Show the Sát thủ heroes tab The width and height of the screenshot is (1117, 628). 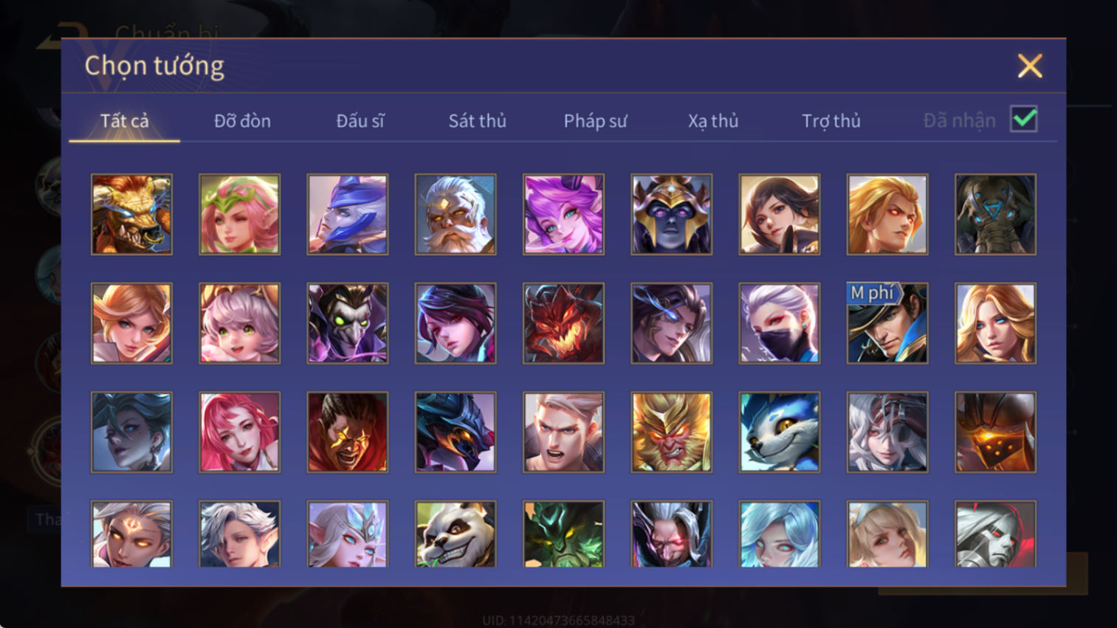(x=478, y=121)
